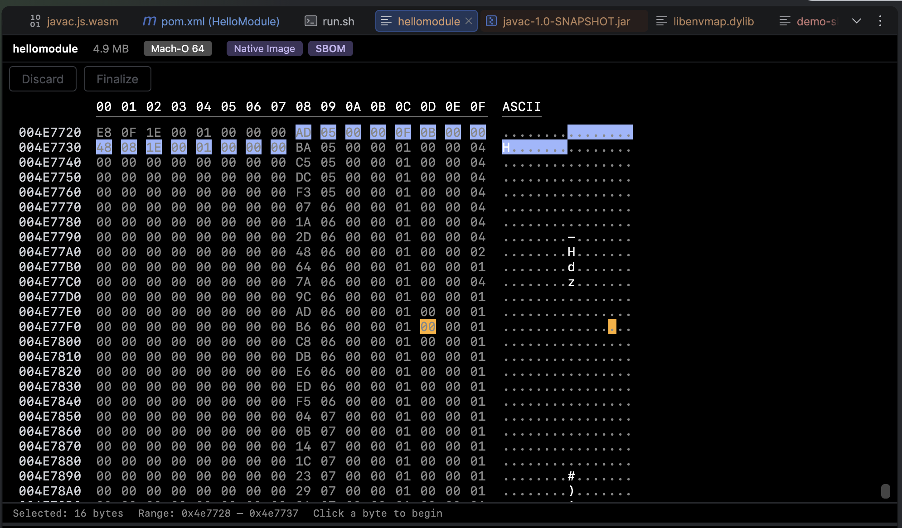Open the editor tabs more options menu
902x528 pixels.
coord(880,21)
